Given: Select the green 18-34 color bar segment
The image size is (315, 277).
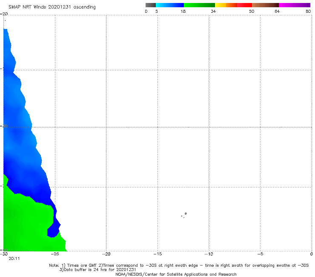Looking at the screenshot, I should (x=199, y=5).
